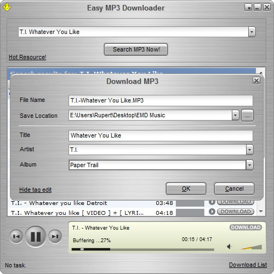The height and width of the screenshot is (274, 274).
Task: Click the yellow Easy MP3 Downloader logo icon
Action: (7, 7)
